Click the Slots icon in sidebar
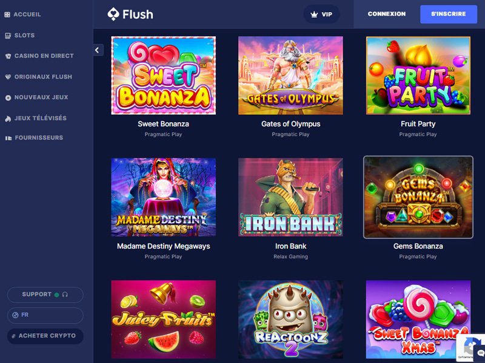485x363 pixels. tap(8, 36)
